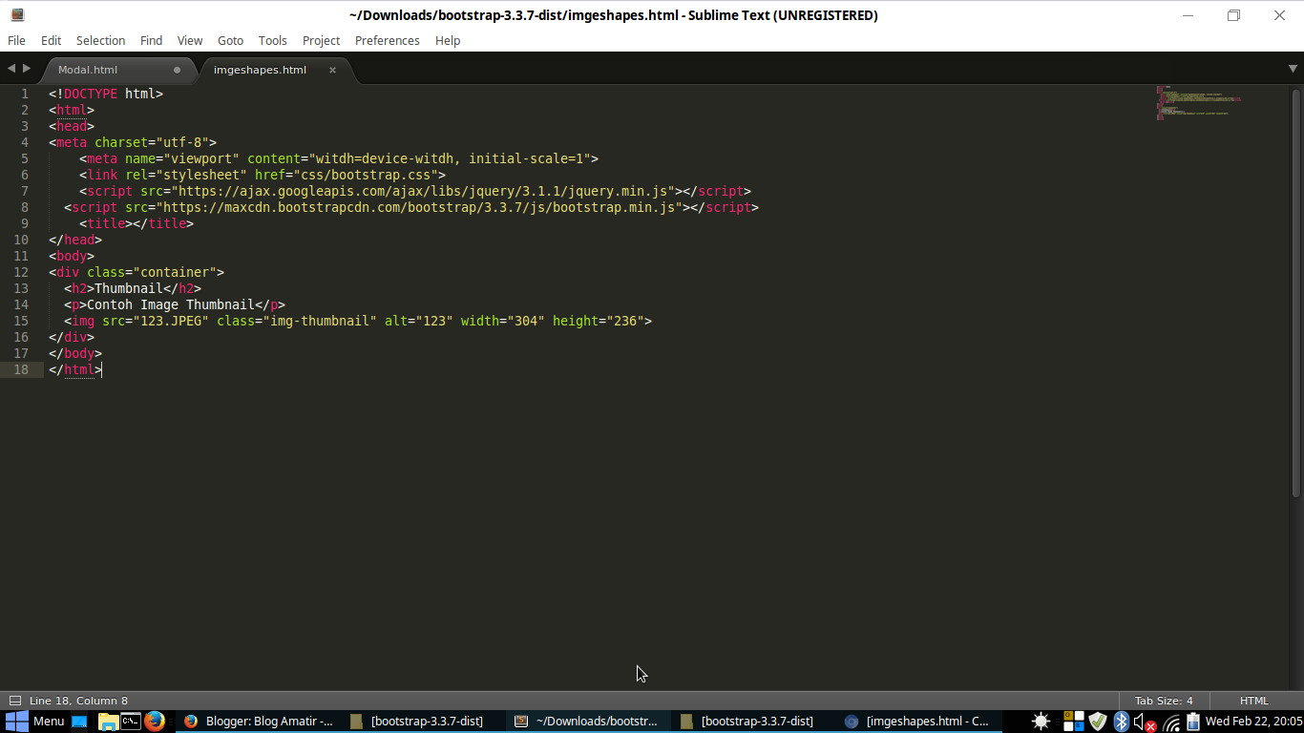This screenshot has width=1304, height=733.
Task: Click the clock showing Wed Feb 22, 20:05
Action: coord(1253,722)
